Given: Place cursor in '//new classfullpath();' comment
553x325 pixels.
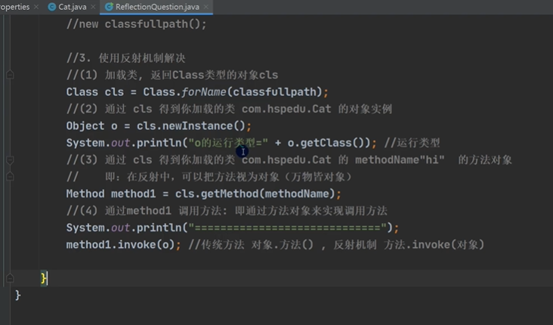Looking at the screenshot, I should 136,24.
